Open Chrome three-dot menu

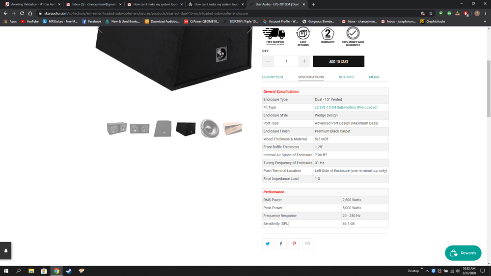486,13
